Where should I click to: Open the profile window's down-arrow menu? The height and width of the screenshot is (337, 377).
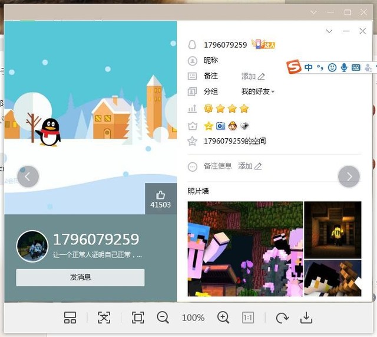pyautogui.click(x=329, y=31)
